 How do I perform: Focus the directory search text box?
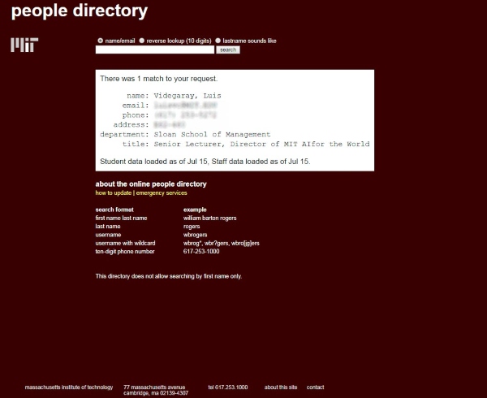(x=154, y=50)
